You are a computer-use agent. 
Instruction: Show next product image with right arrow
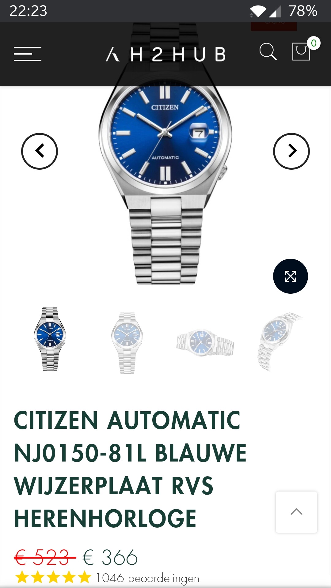291,151
